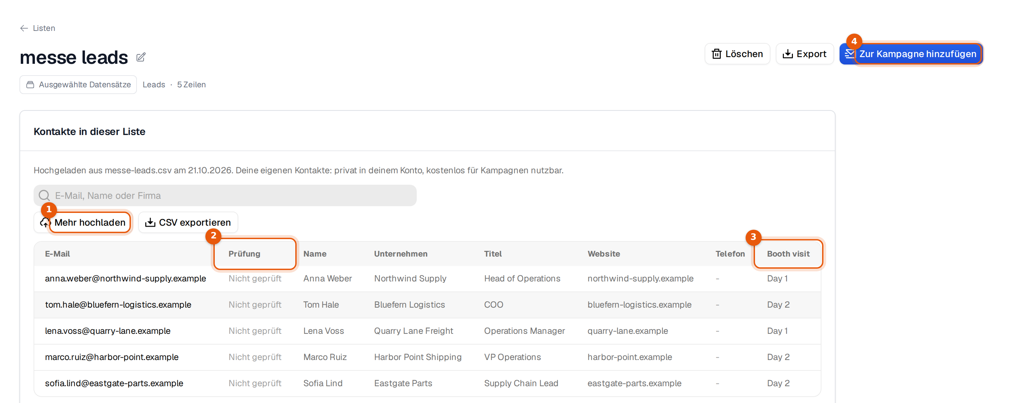Select tom.hale@bluefern-logistics.example email cell
Image resolution: width=1010 pixels, height=403 pixels.
(118, 305)
